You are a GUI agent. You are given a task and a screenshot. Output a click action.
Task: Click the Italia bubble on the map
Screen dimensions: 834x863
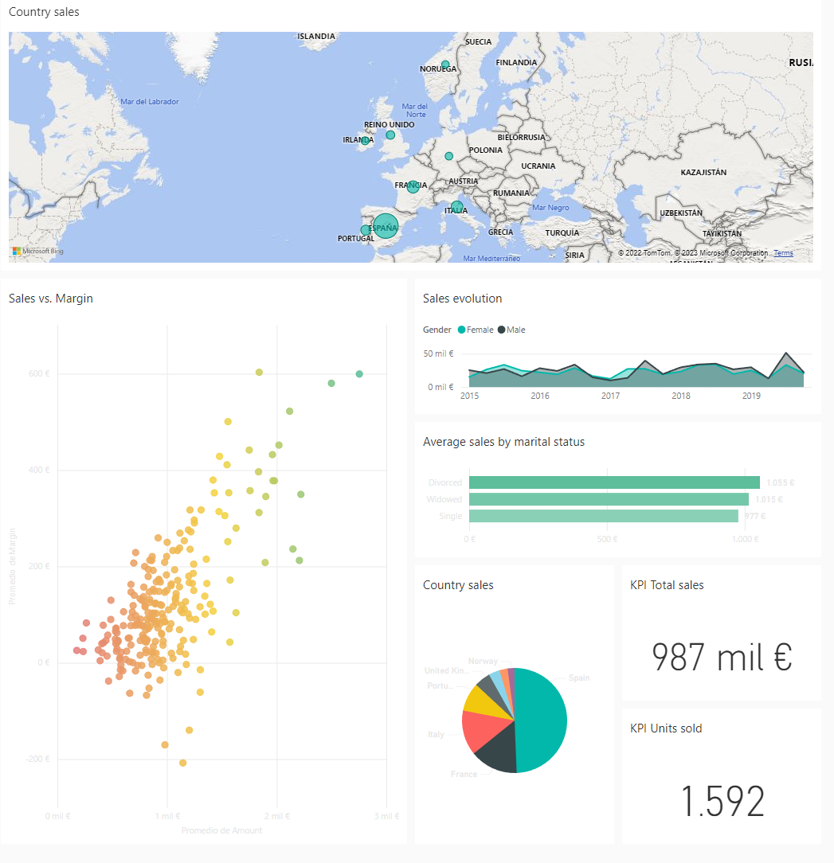[x=456, y=207]
